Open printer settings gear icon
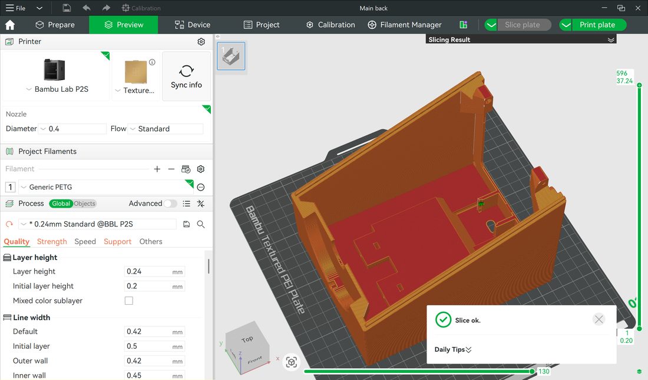The image size is (648, 380). pos(201,42)
